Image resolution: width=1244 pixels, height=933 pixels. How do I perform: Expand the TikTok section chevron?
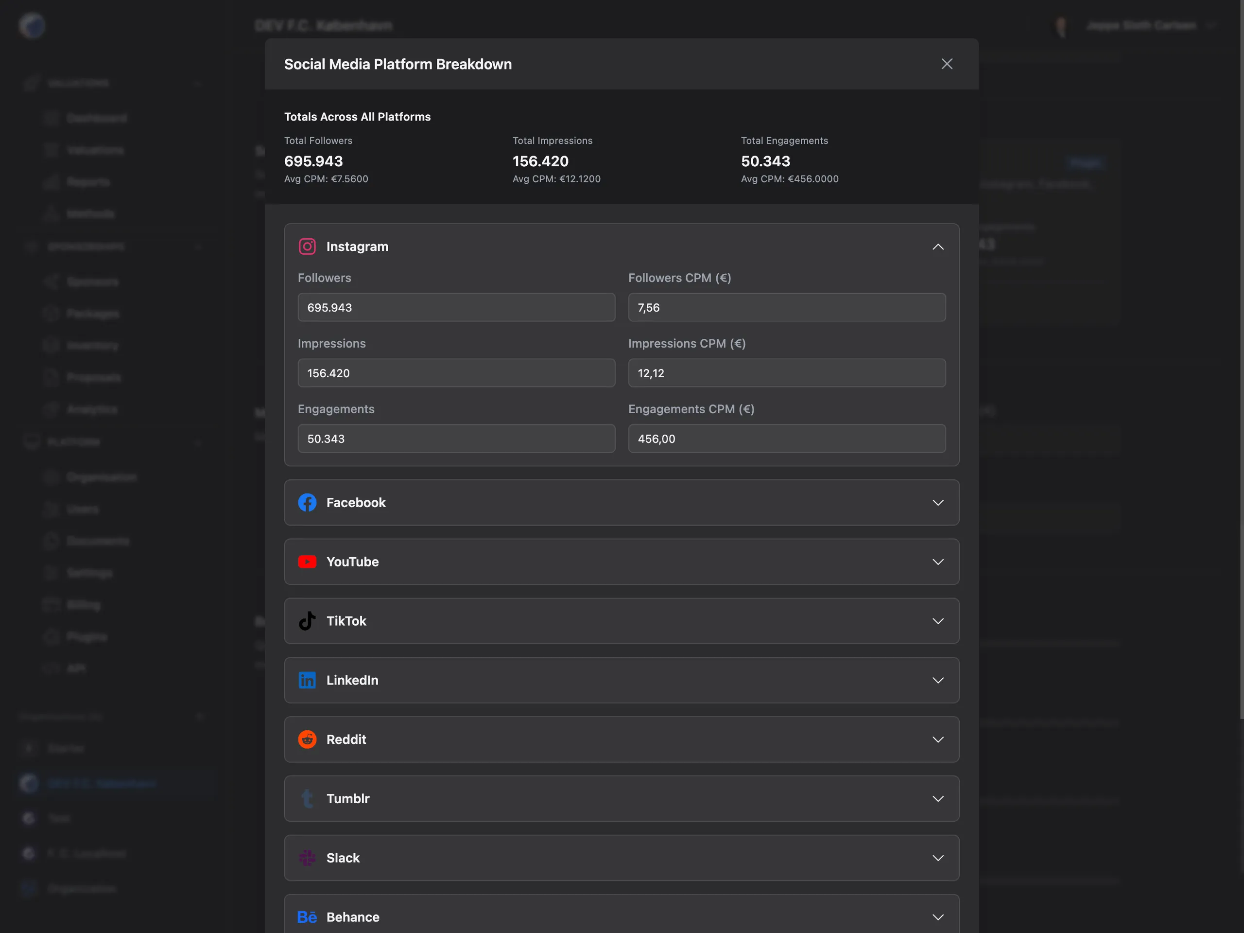pyautogui.click(x=938, y=621)
